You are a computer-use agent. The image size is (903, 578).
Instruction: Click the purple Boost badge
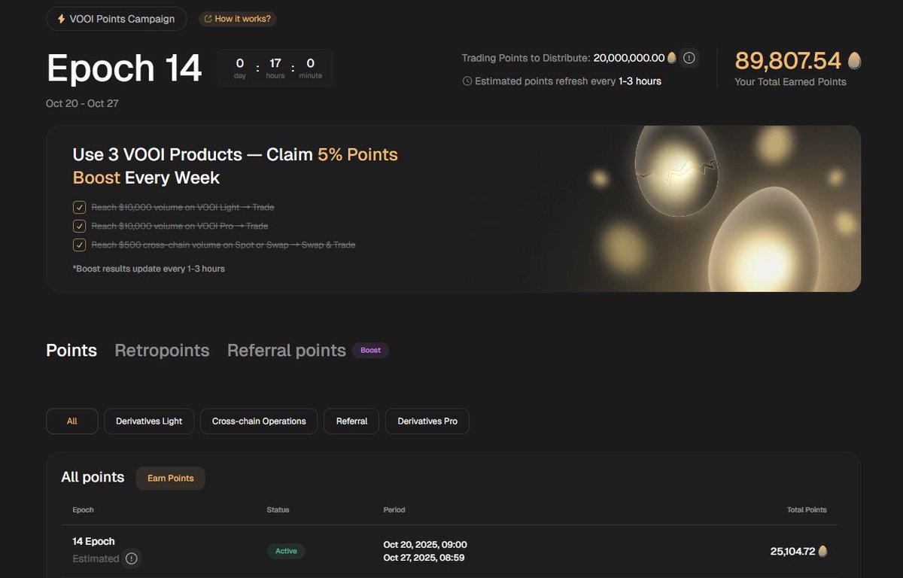(x=370, y=350)
